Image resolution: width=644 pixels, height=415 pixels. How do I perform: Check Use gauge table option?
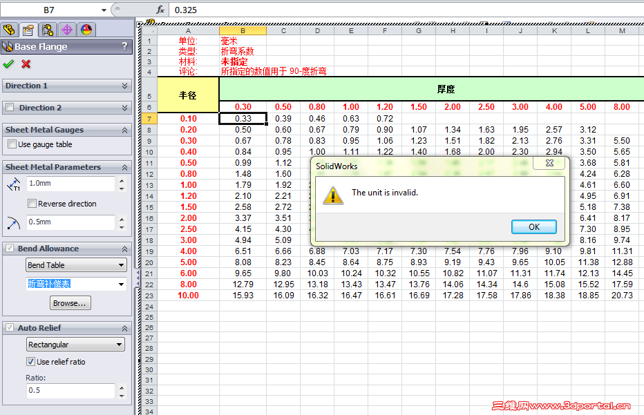12,144
